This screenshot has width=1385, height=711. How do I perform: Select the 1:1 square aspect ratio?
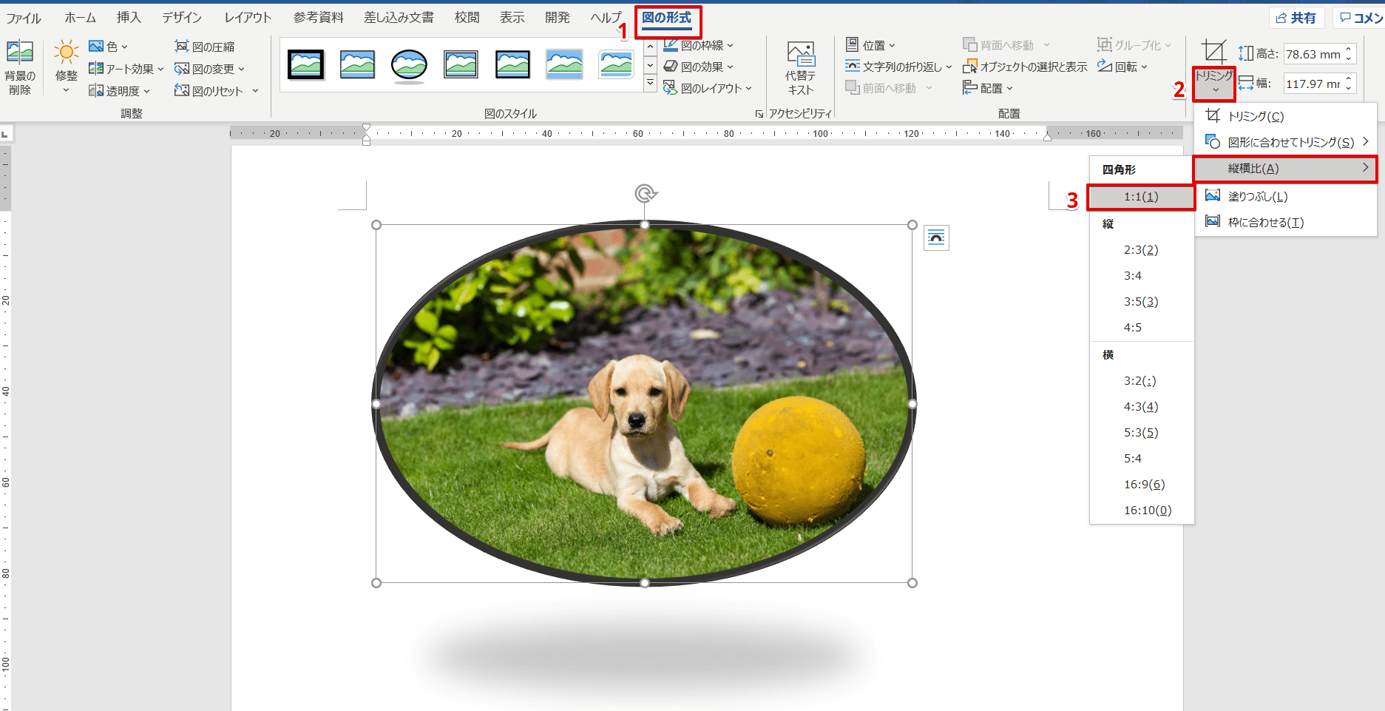coord(1142,197)
